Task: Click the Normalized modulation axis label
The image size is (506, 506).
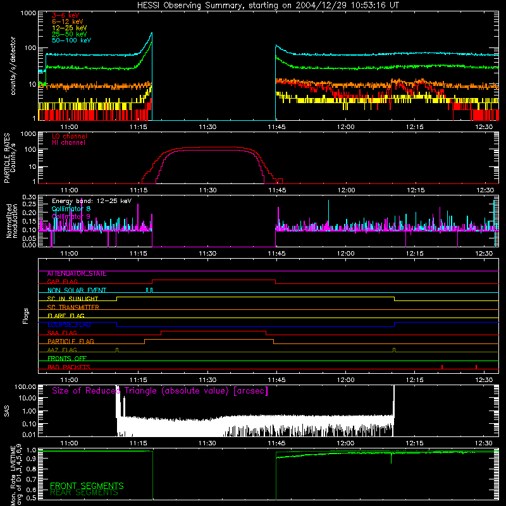Action: tap(12, 221)
